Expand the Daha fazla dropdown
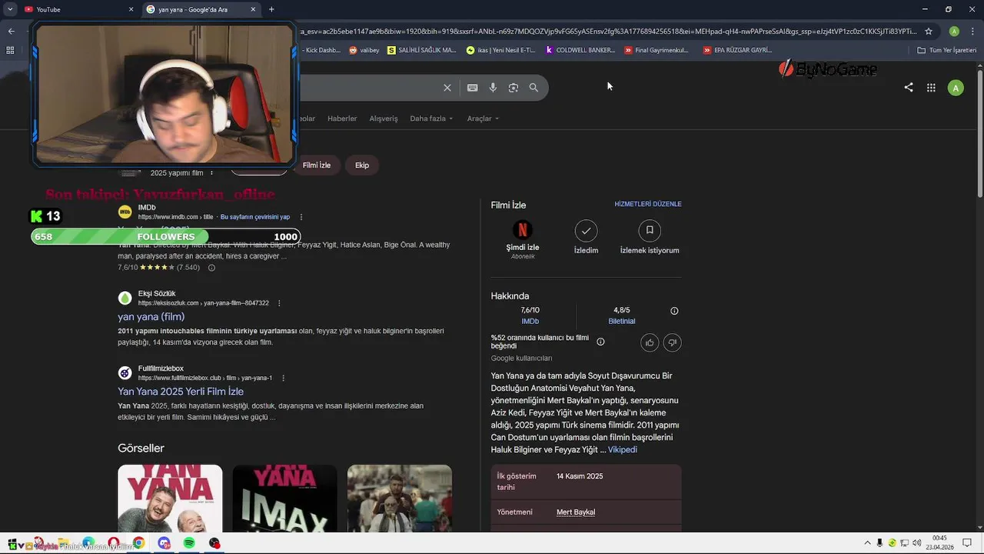The image size is (984, 554). pos(431,118)
